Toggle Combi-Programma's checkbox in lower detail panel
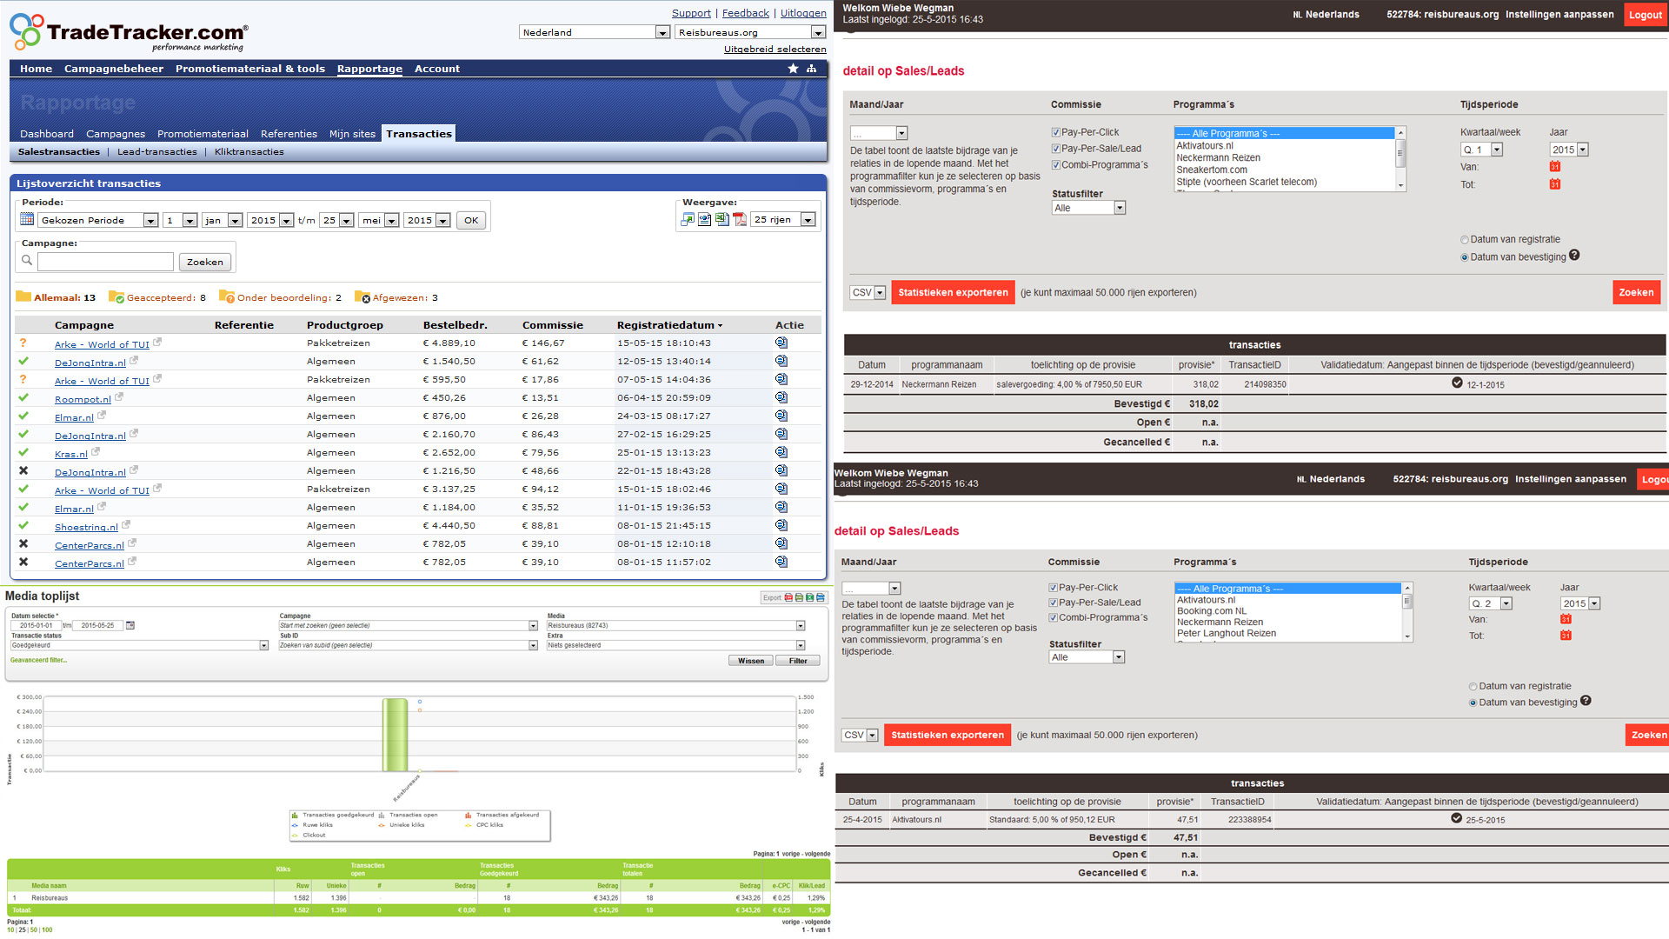This screenshot has width=1669, height=939. tap(1054, 618)
